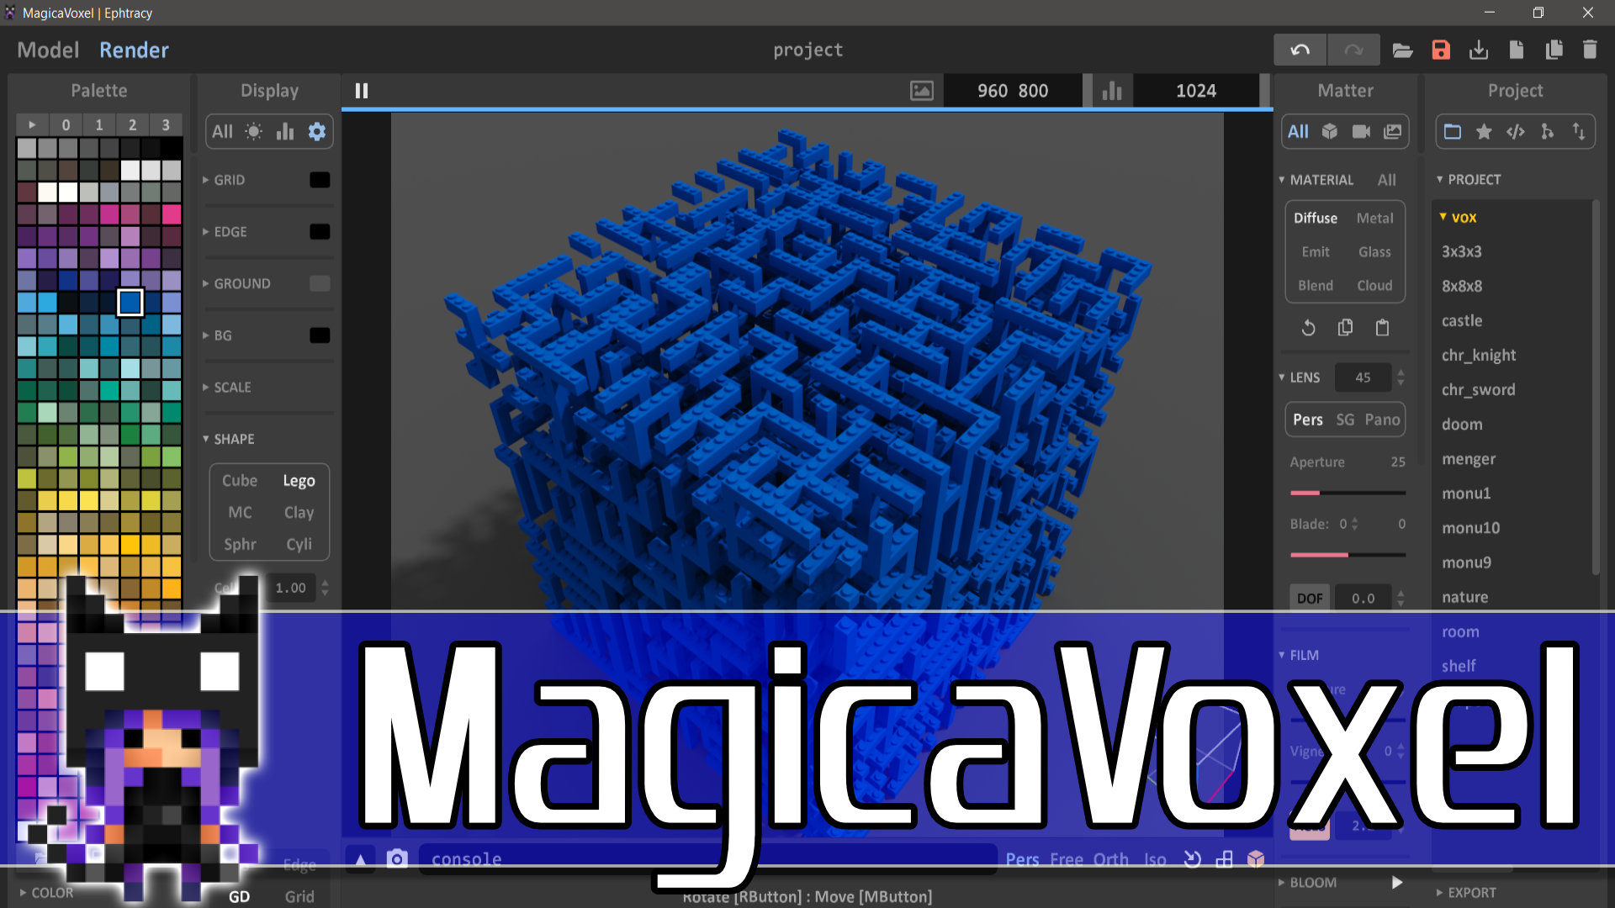Toggle Cloud material shading mode
This screenshot has height=908, width=1615.
(1372, 285)
